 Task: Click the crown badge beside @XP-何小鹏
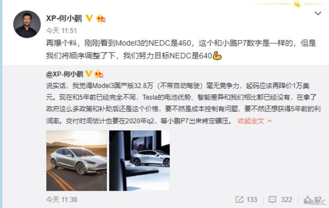(x=99, y=74)
